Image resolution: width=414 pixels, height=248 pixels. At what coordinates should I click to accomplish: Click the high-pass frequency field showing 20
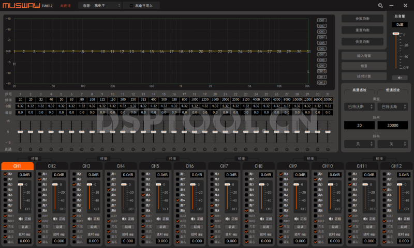[x=359, y=126]
